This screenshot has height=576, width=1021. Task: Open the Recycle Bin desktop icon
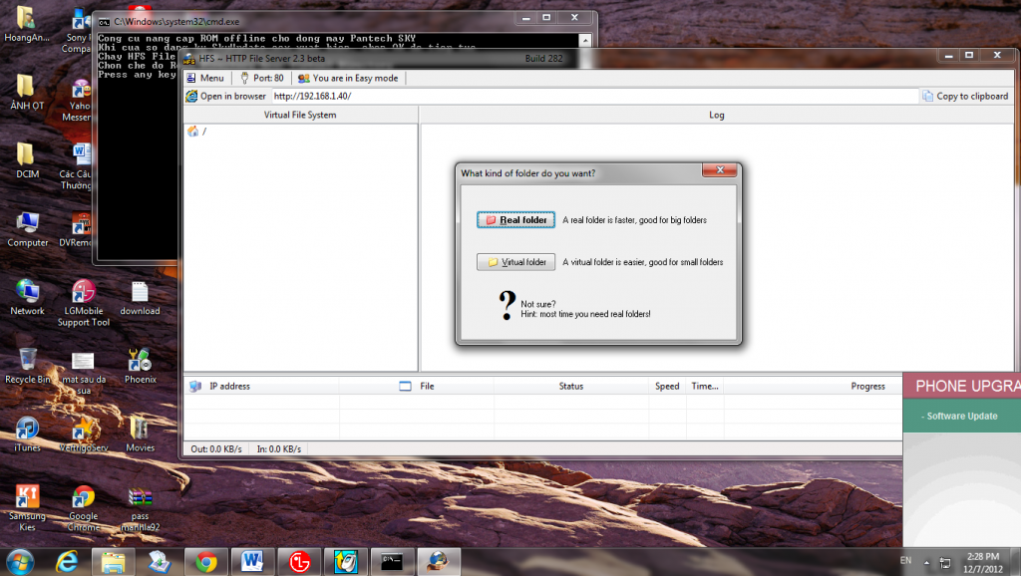[x=27, y=364]
